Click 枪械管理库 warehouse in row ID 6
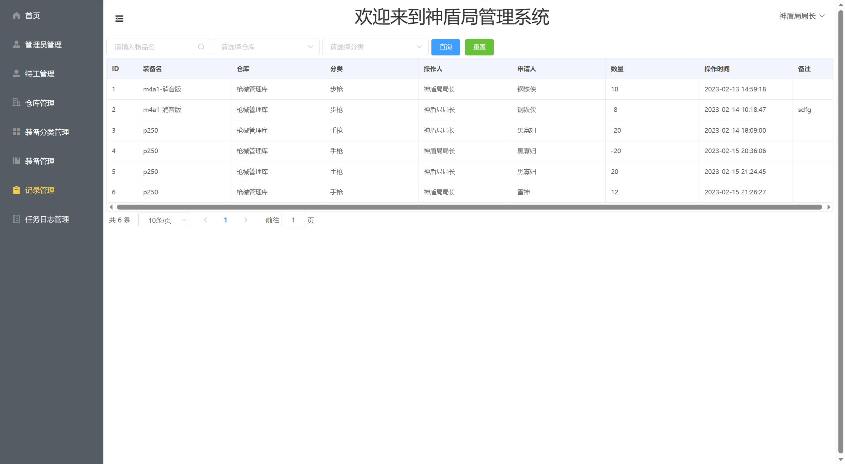Image resolution: width=845 pixels, height=464 pixels. tap(252, 192)
